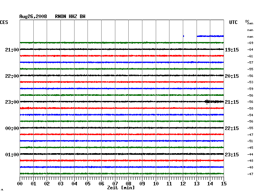The width and height of the screenshot is (255, 194).
Task: Click the 22:00 local time label
Action: 12,76
